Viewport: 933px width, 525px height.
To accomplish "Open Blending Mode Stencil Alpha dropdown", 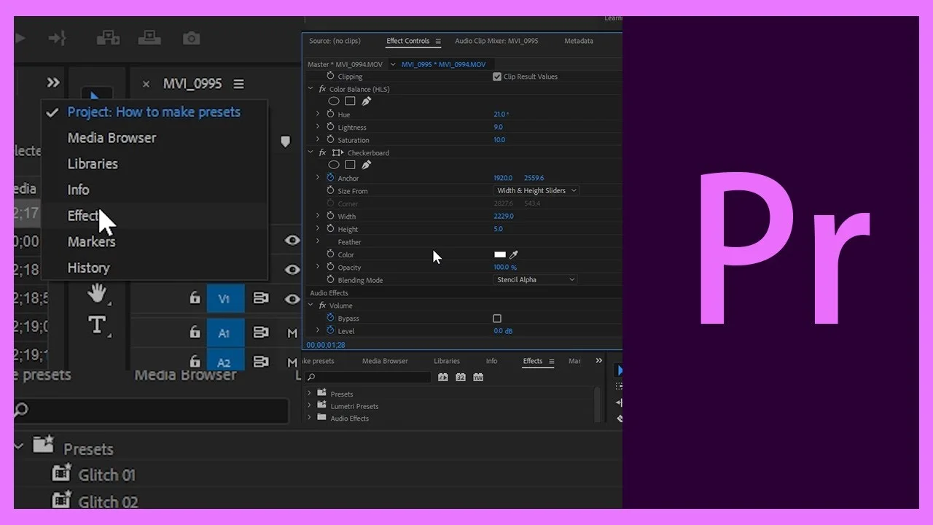I will tap(536, 280).
